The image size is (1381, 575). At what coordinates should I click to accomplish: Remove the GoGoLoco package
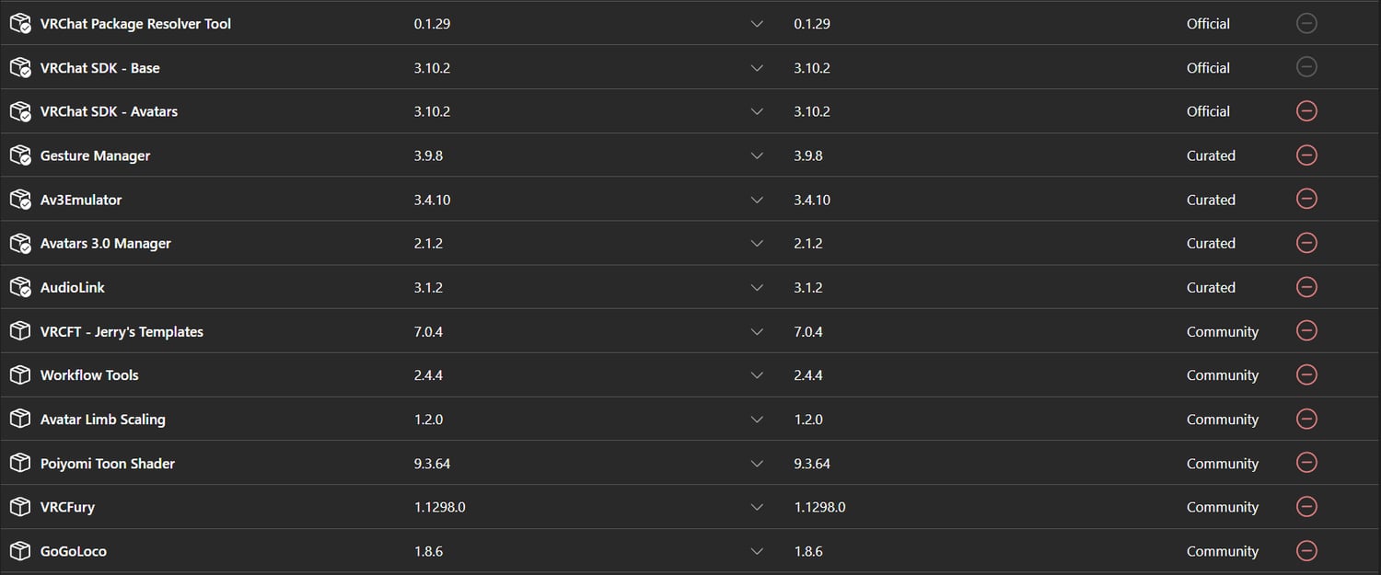click(x=1306, y=551)
